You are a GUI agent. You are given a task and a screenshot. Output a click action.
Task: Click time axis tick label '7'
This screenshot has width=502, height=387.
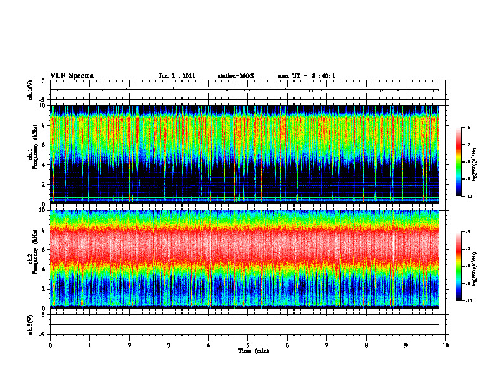pos(327,345)
